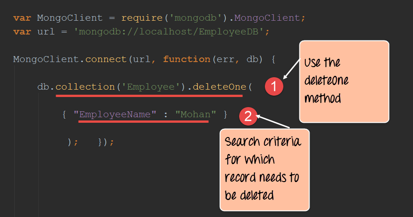The width and height of the screenshot is (413, 217).
Task: Select the 'Use the deleteOne method' callout box
Action: (344, 82)
